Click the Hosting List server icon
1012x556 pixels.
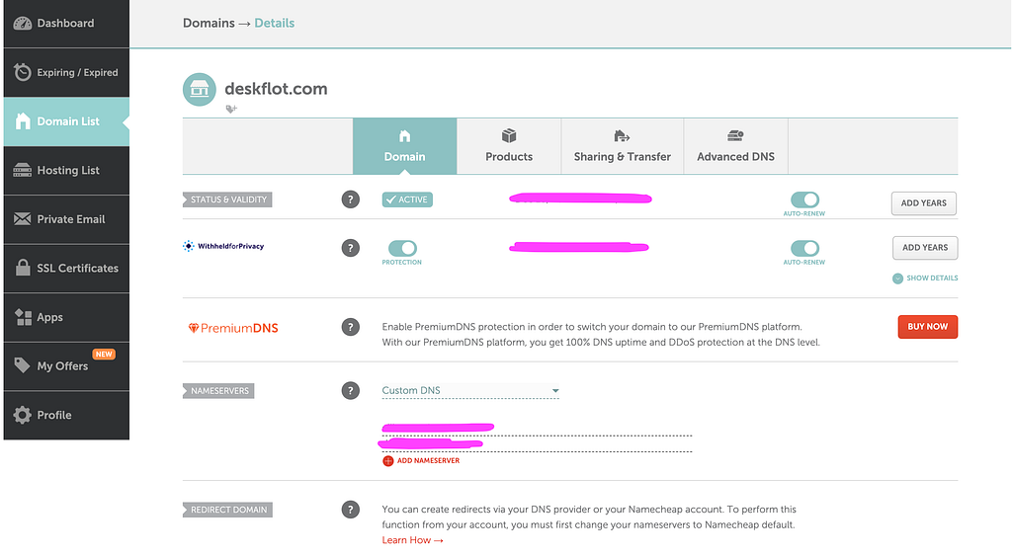tap(23, 170)
